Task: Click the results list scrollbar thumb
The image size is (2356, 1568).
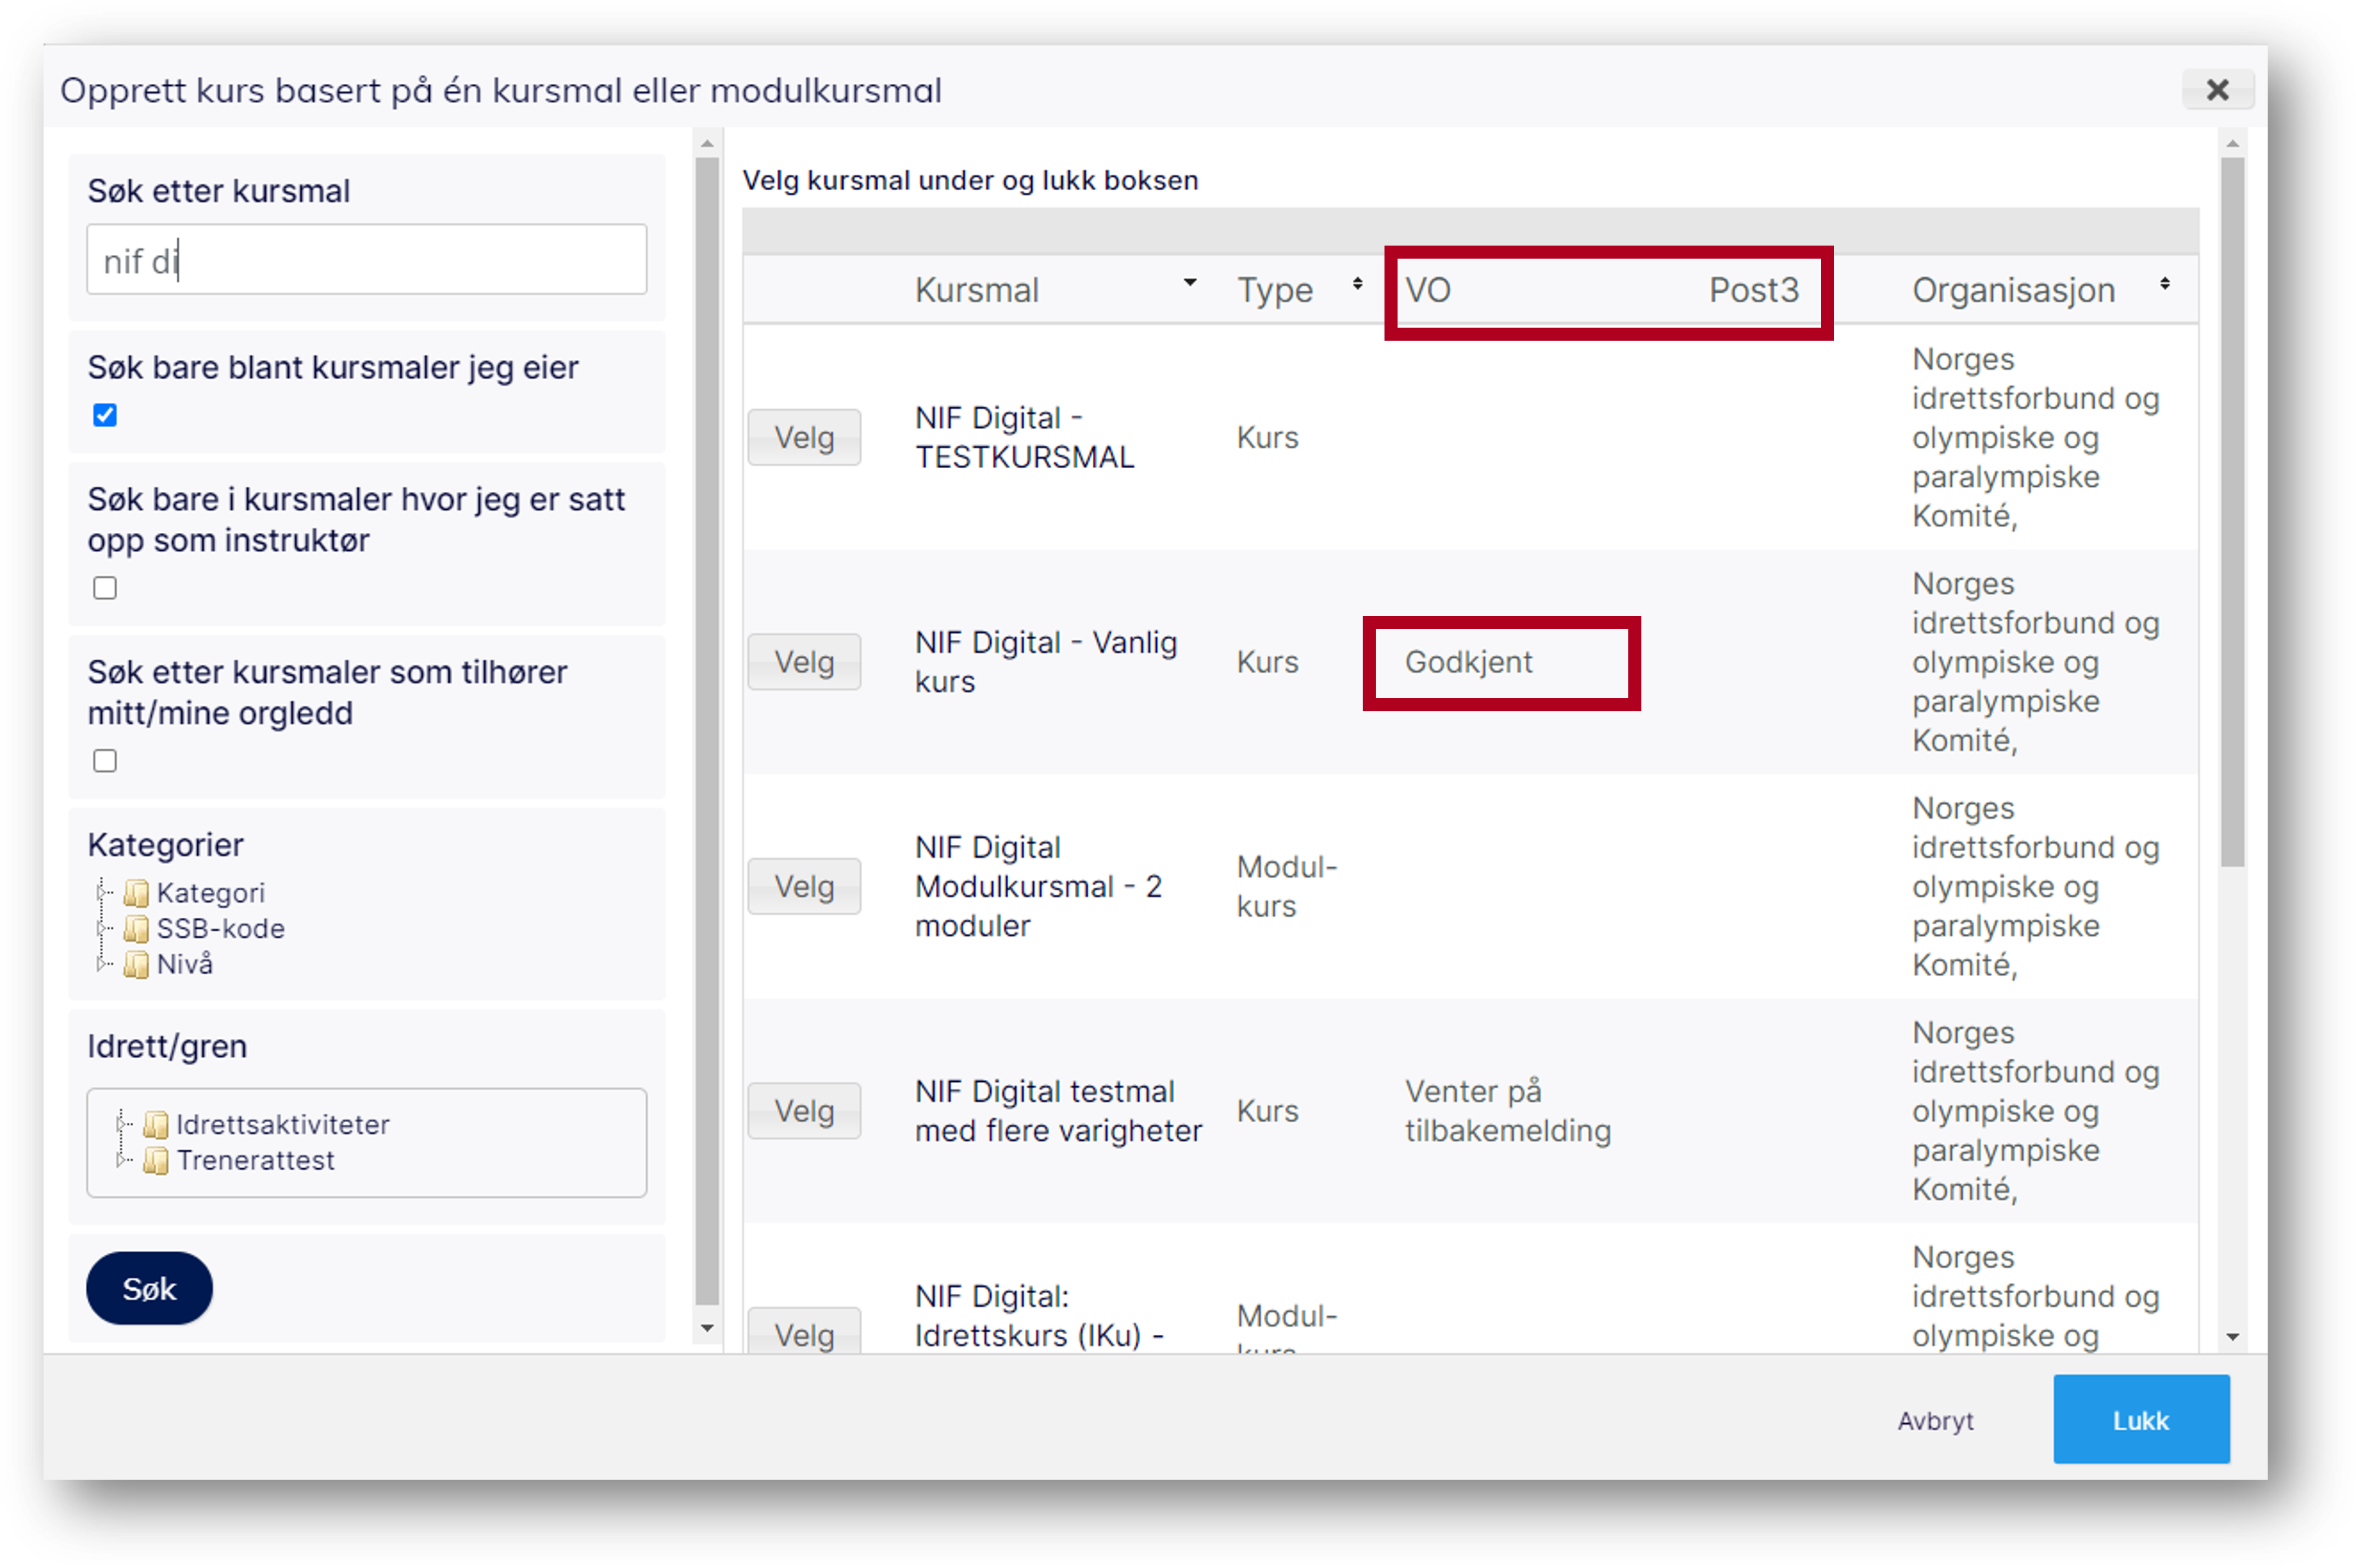Action: (x=2232, y=512)
